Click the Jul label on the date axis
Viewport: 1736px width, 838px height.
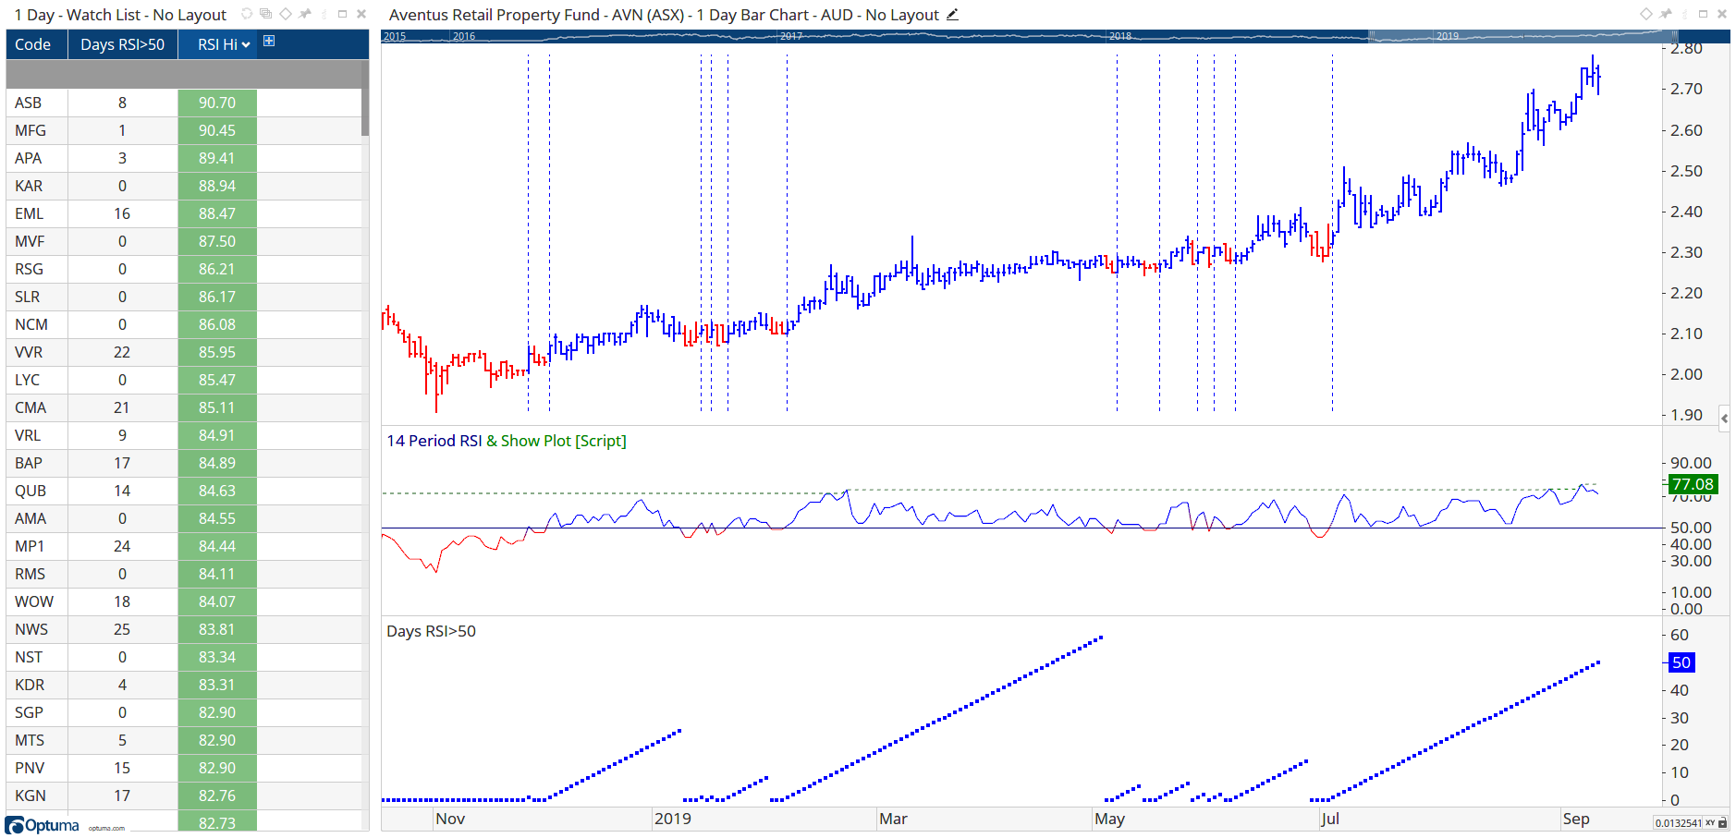(1330, 819)
